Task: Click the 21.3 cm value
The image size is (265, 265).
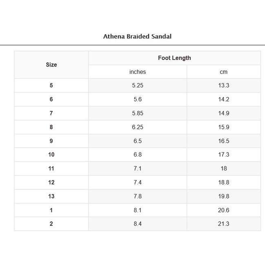Action: [223, 224]
